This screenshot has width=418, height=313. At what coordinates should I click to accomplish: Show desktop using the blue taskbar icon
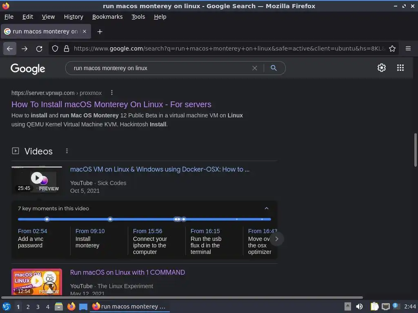click(83, 306)
